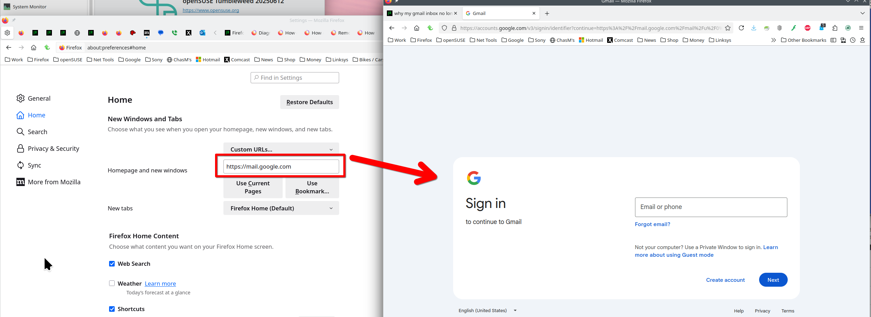
Task: Switch to the 'Diagr' tab in Settings window
Action: pos(261,33)
